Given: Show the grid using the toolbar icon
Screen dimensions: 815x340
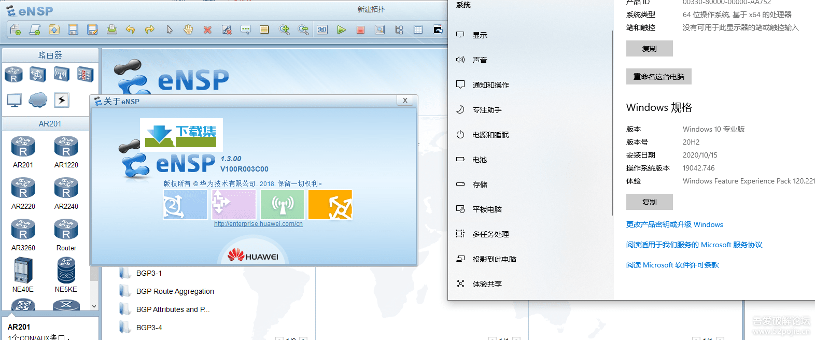Looking at the screenshot, I should pyautogui.click(x=418, y=30).
